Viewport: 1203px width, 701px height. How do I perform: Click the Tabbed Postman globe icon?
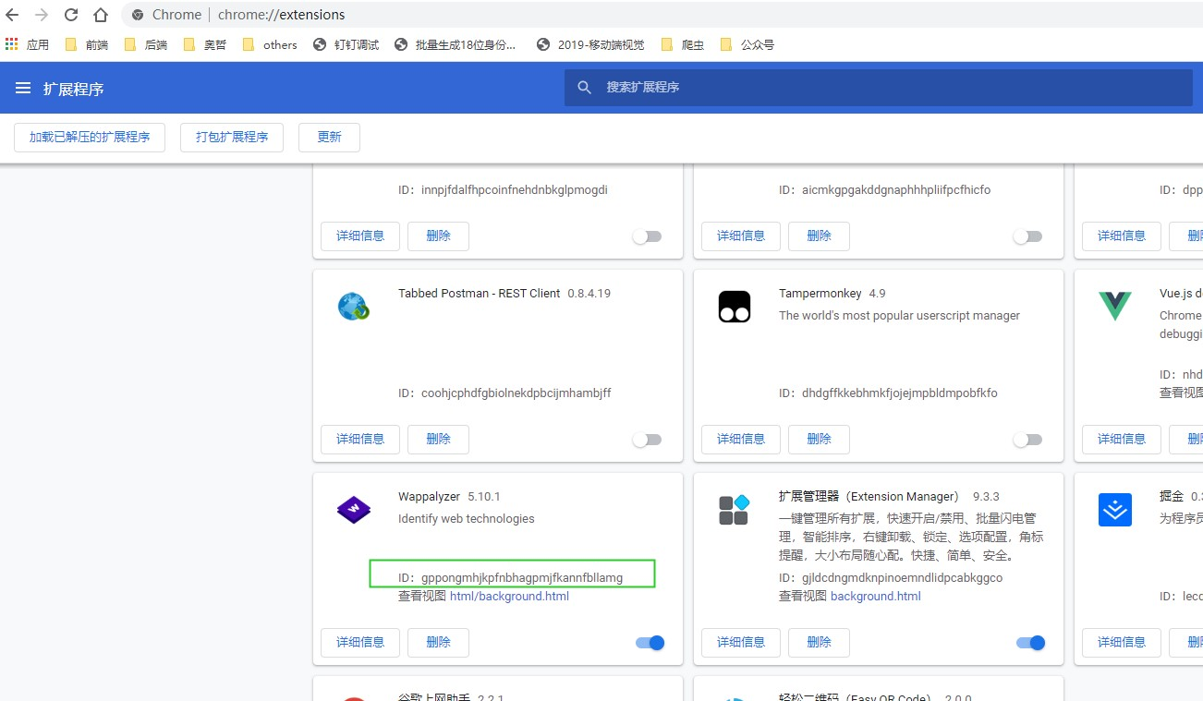tap(354, 306)
